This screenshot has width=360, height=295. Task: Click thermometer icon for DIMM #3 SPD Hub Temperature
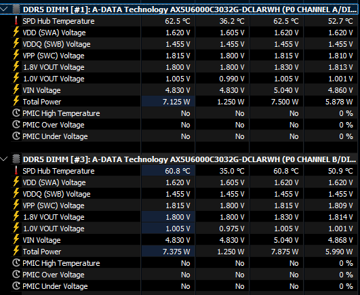pyautogui.click(x=16, y=171)
